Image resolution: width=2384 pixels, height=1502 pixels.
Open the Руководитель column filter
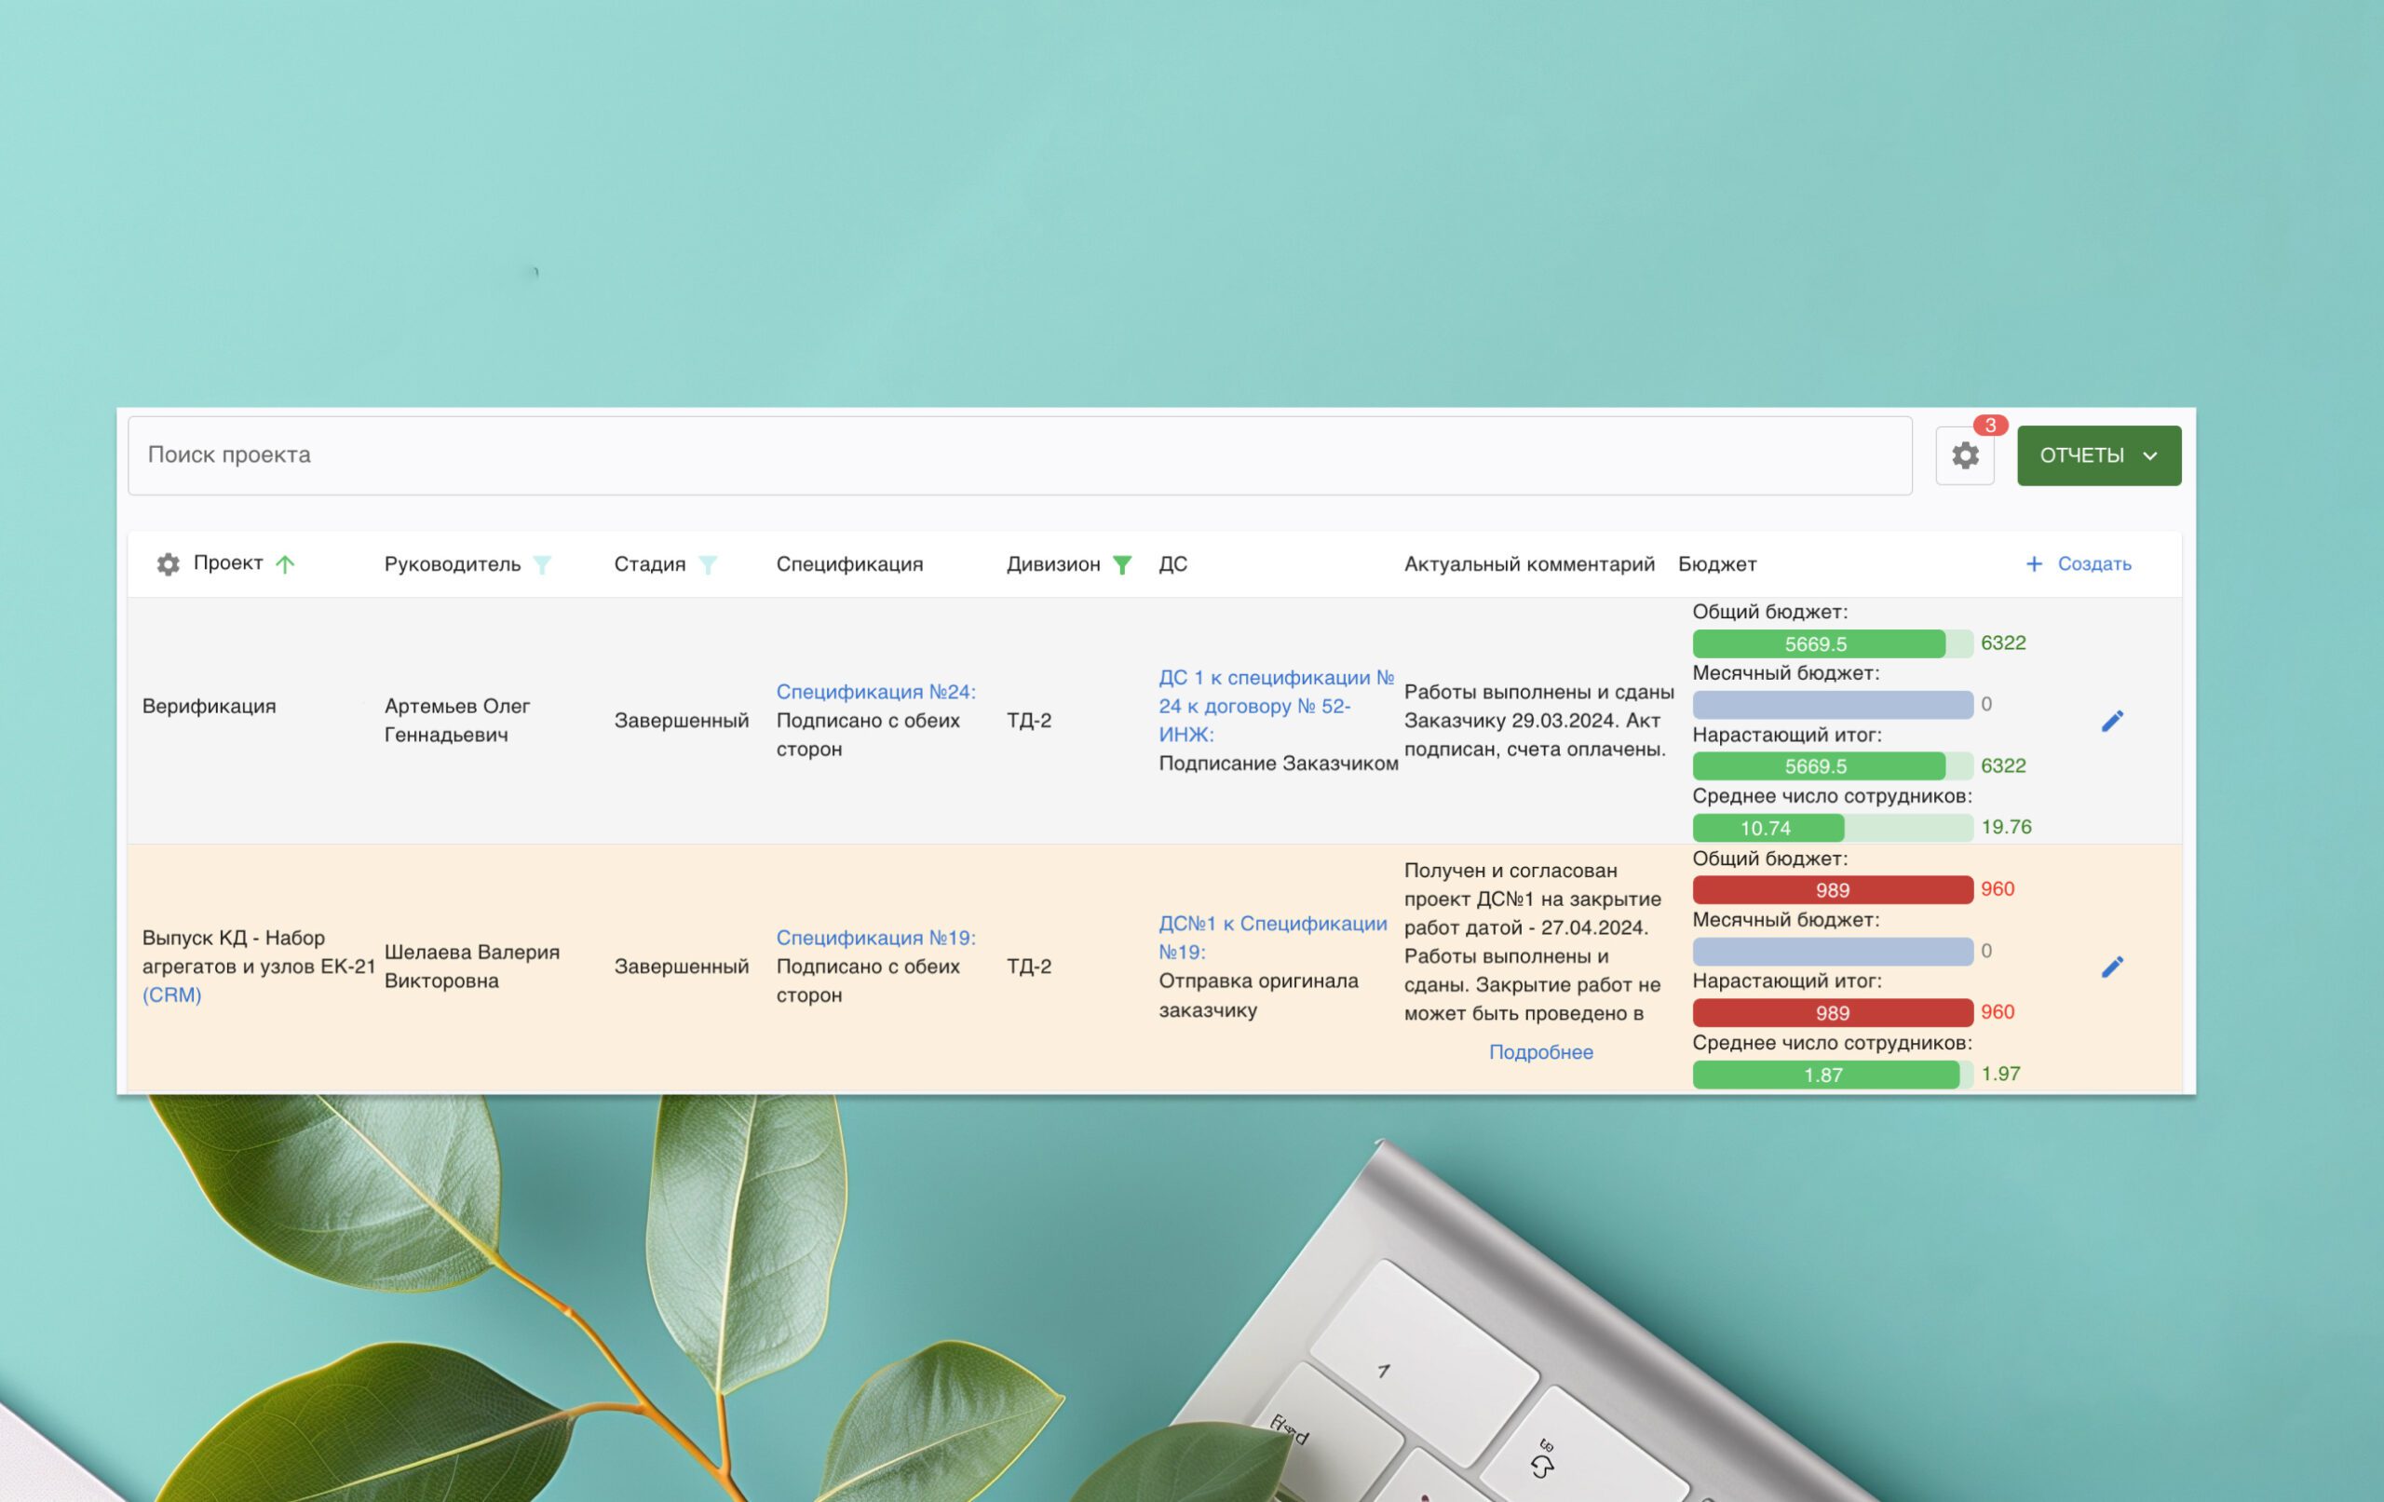pos(542,564)
